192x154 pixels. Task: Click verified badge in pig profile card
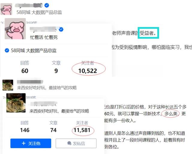61,29
